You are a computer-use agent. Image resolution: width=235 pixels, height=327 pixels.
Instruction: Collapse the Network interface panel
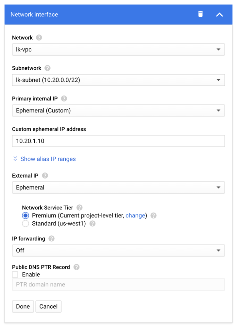219,14
